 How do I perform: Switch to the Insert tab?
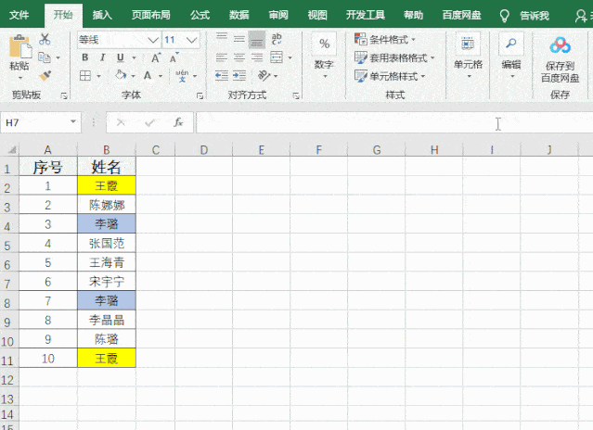click(x=102, y=15)
